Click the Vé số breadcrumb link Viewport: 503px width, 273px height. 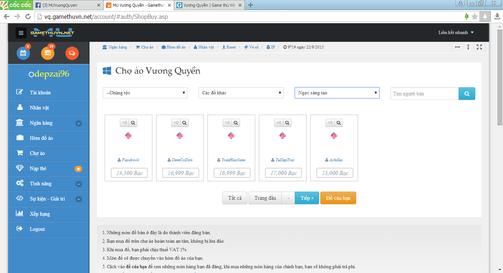click(251, 47)
